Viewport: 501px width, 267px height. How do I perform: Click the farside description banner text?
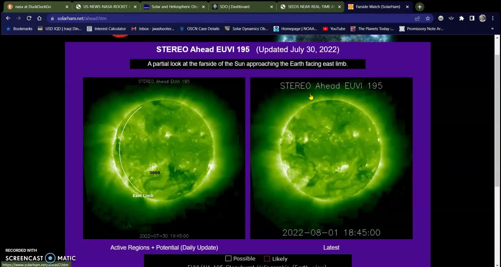(248, 64)
